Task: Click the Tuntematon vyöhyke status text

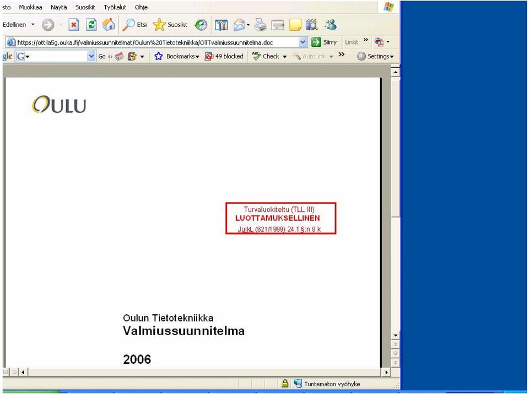Action: point(332,384)
